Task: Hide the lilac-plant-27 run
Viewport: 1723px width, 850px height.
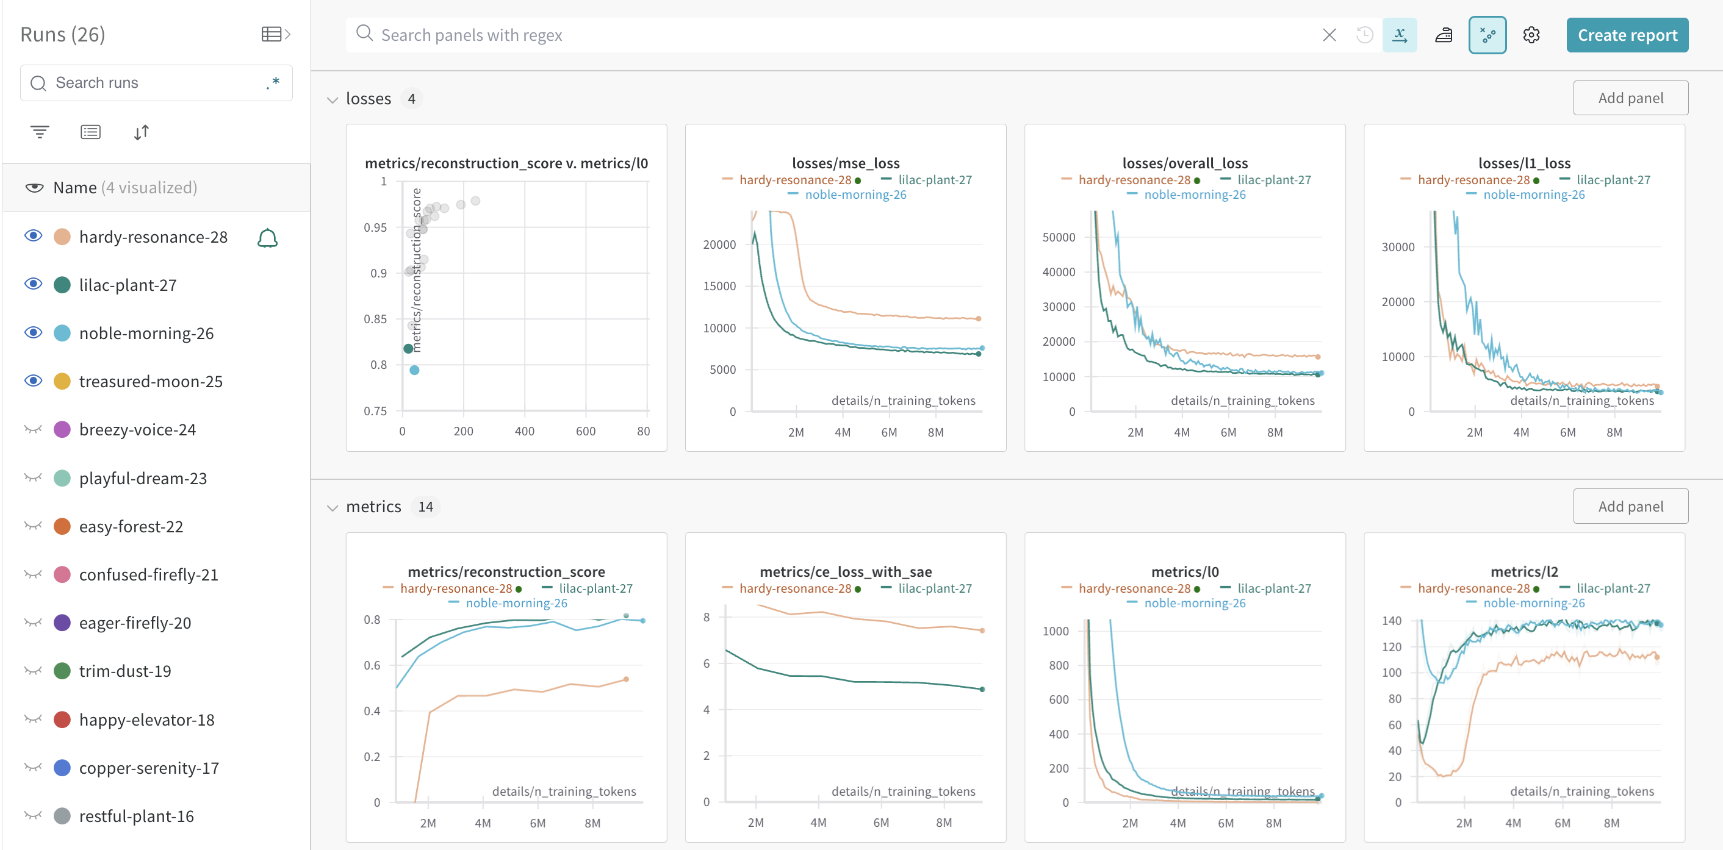Action: pos(34,285)
